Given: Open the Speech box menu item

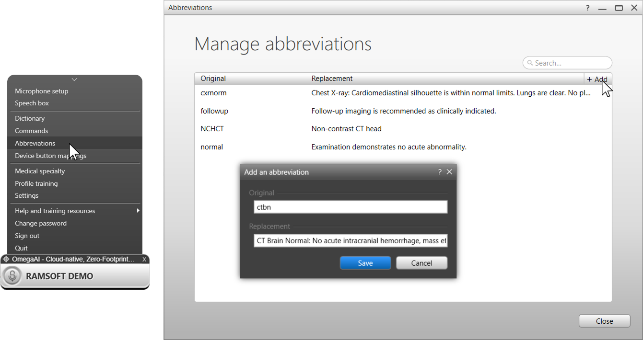Looking at the screenshot, I should coord(32,103).
